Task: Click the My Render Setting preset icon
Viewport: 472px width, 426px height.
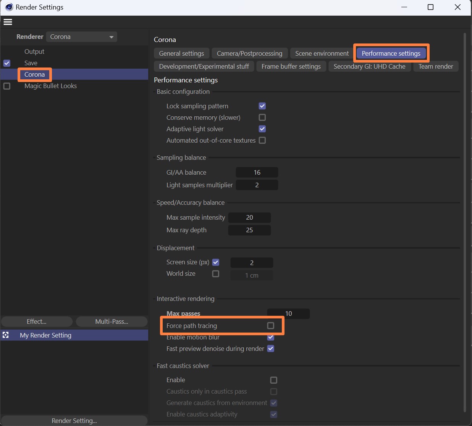Action: pyautogui.click(x=6, y=335)
